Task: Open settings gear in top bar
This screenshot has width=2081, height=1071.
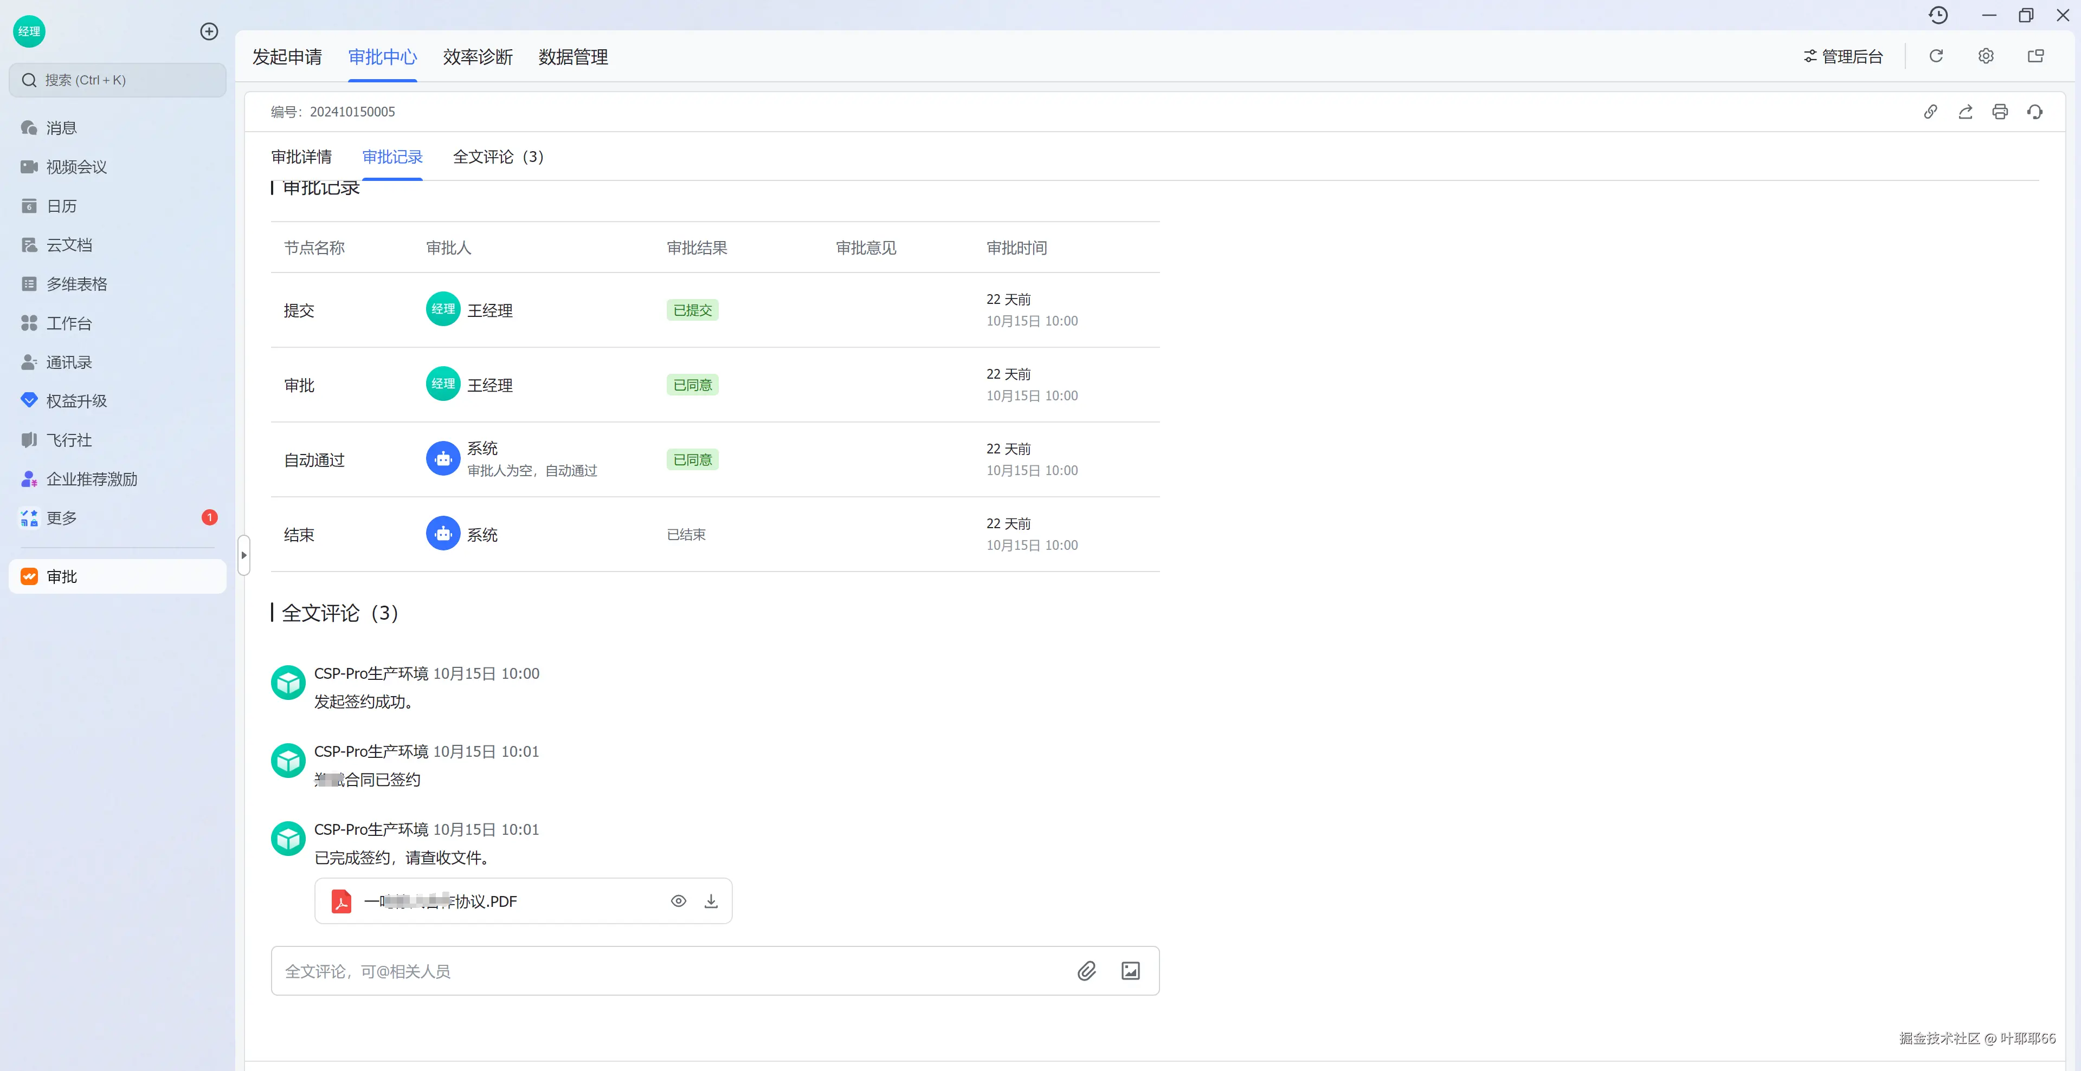Action: coord(1986,56)
